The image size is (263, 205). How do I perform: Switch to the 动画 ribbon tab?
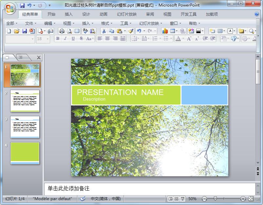pyautogui.click(x=103, y=14)
